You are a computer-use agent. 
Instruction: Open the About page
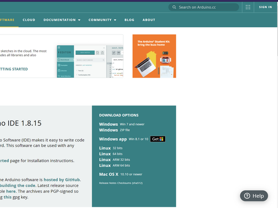149,20
